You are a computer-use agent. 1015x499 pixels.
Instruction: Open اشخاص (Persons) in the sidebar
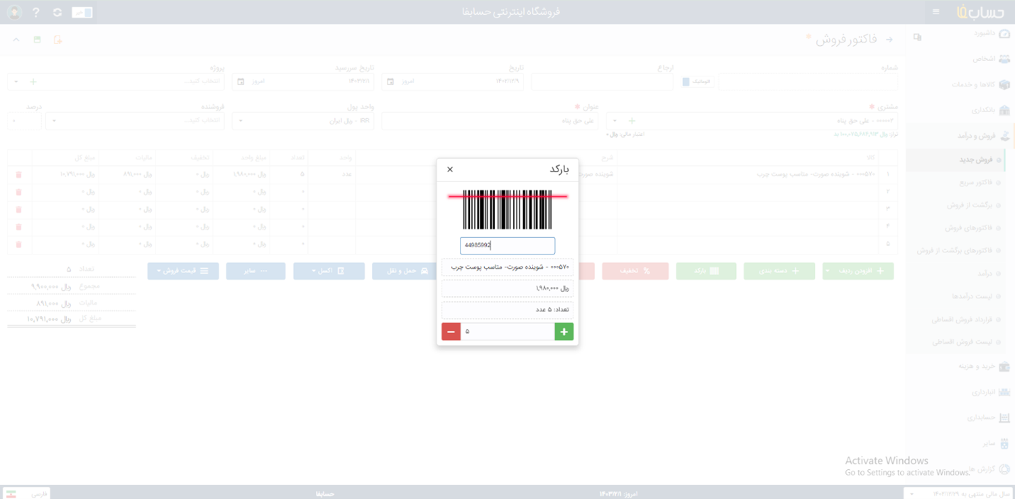click(x=992, y=59)
